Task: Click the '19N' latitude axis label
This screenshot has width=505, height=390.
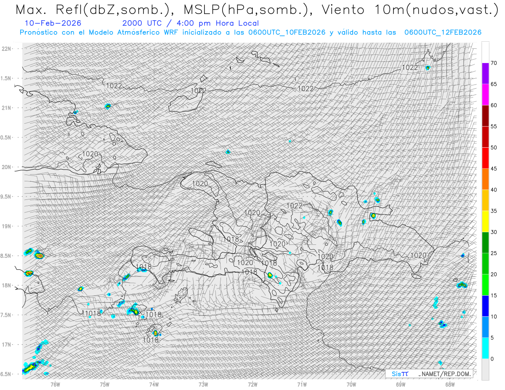Action: pyautogui.click(x=7, y=226)
